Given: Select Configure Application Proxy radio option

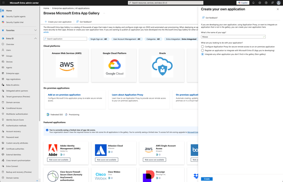Looking at the screenshot, I should [x=202, y=47].
